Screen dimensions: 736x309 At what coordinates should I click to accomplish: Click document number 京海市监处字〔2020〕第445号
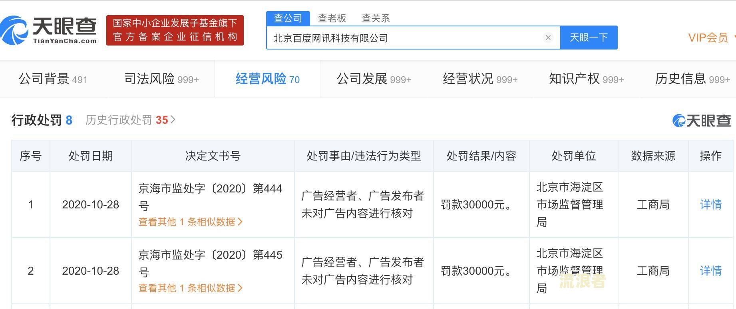pos(211,263)
